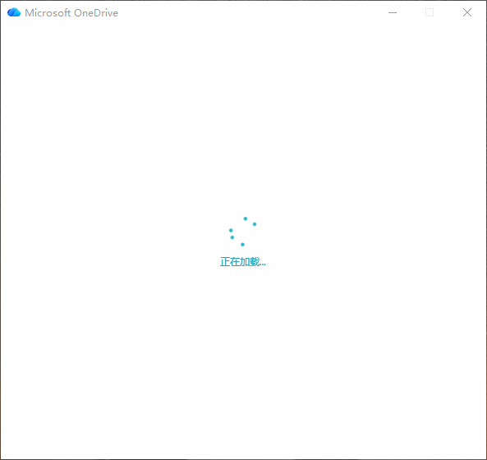Click the OneDrive cloud icon in title bar

[14, 12]
